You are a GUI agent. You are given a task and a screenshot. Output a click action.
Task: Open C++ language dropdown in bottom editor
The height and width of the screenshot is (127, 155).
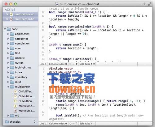(x=73, y=124)
